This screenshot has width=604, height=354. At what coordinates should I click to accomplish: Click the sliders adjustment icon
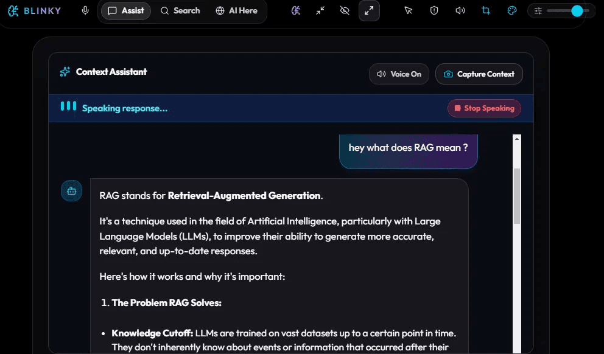tap(538, 11)
